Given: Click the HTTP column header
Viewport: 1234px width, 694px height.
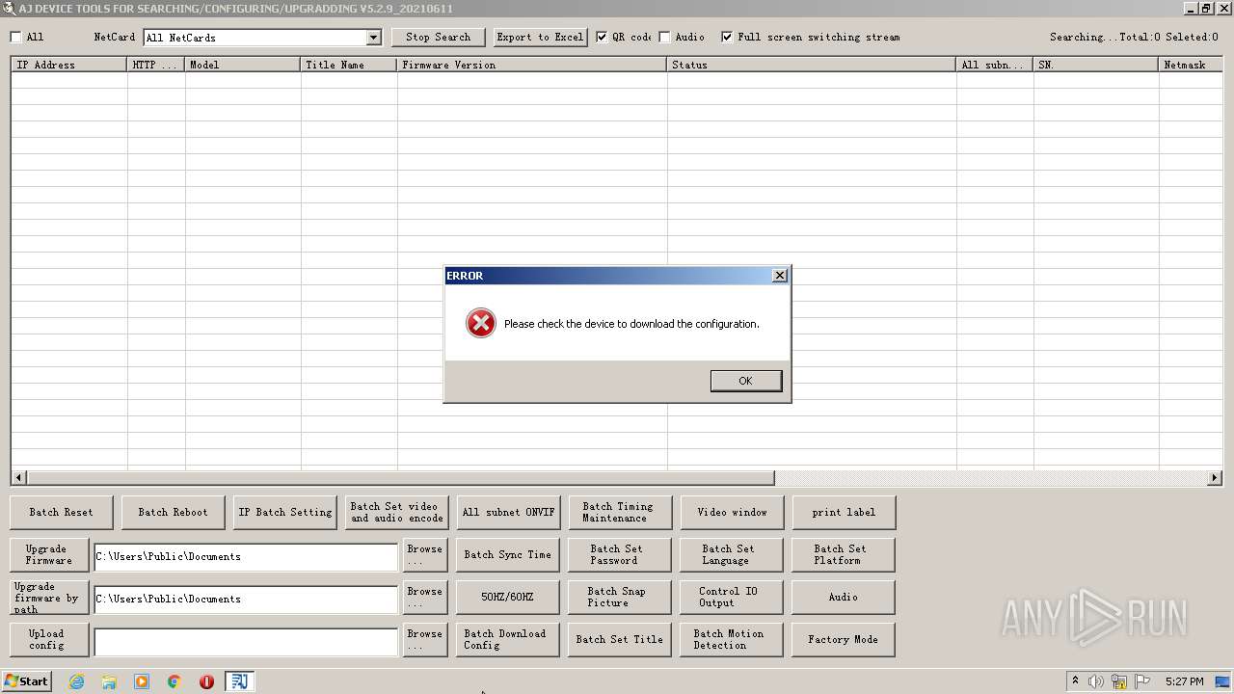Looking at the screenshot, I should click(x=156, y=65).
